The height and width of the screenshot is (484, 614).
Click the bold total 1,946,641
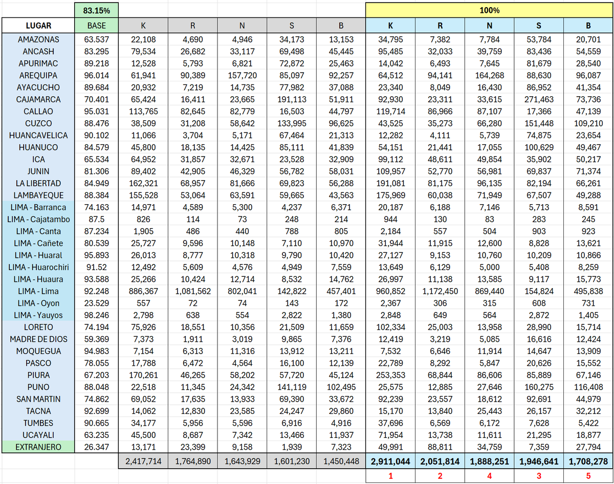(x=539, y=461)
